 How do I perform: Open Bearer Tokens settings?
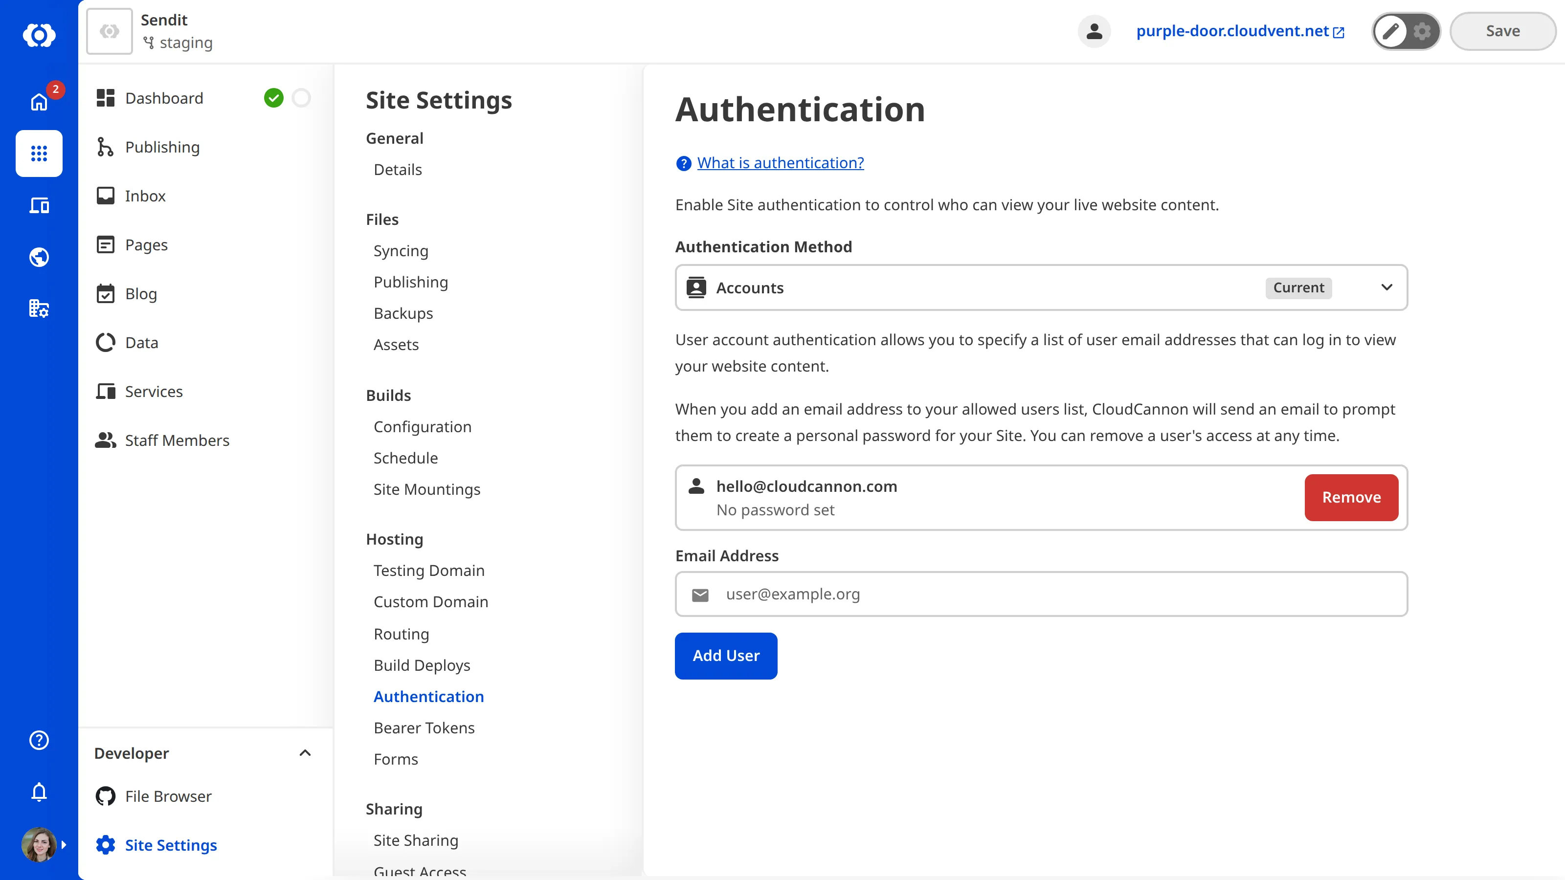424,727
